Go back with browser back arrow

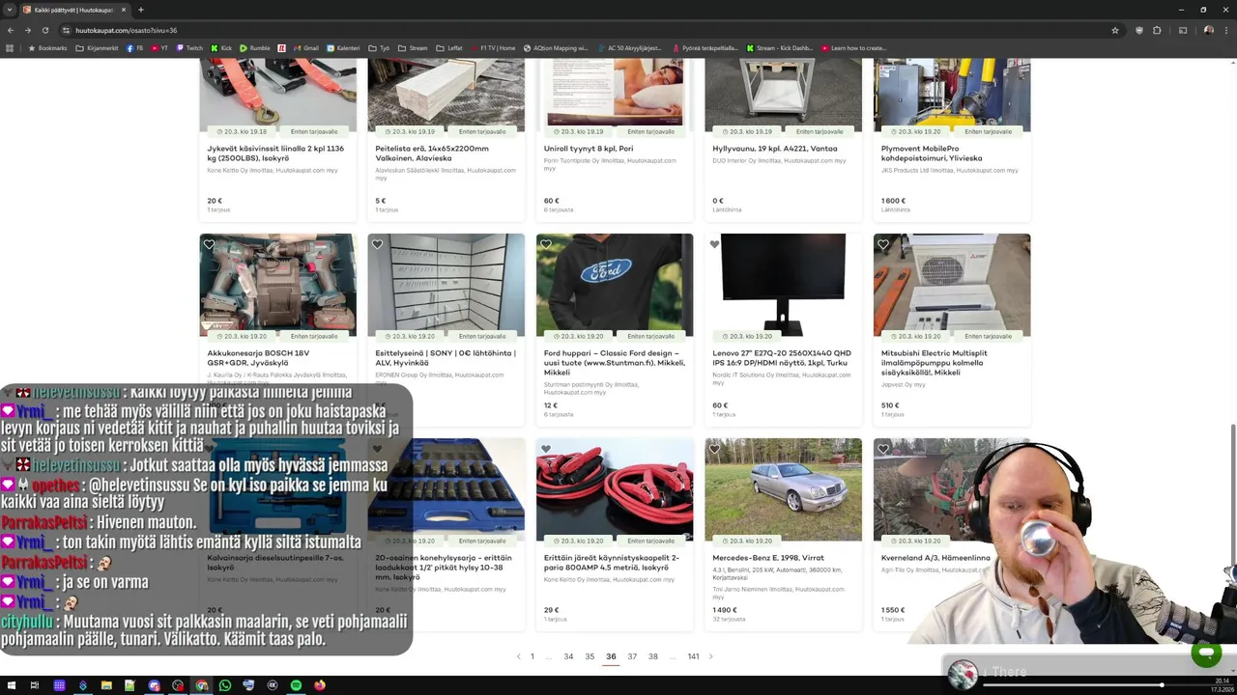11,30
